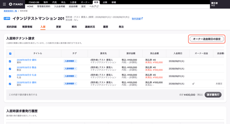Go to the 入居者 top menu
The width and height of the screenshot is (230, 124).
coord(73,2)
